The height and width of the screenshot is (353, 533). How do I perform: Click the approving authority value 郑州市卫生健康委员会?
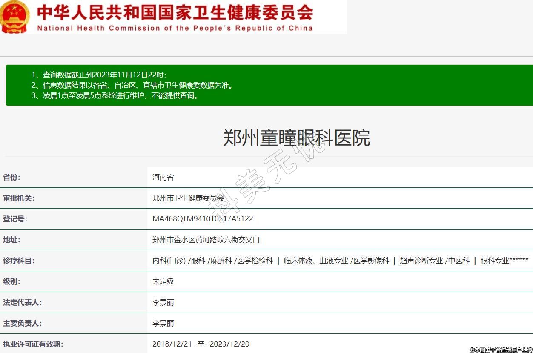[188, 198]
